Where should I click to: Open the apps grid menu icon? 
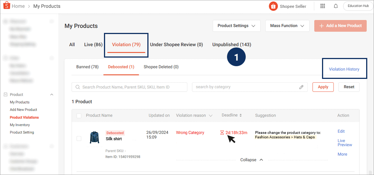pos(323,6)
